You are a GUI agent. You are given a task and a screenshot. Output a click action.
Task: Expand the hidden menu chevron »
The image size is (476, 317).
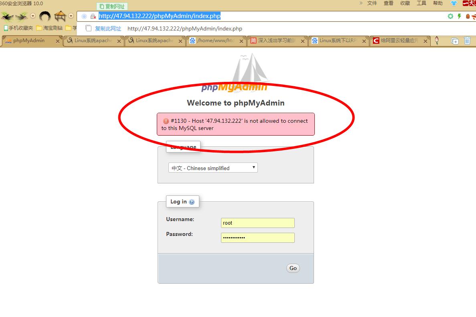pos(361,3)
